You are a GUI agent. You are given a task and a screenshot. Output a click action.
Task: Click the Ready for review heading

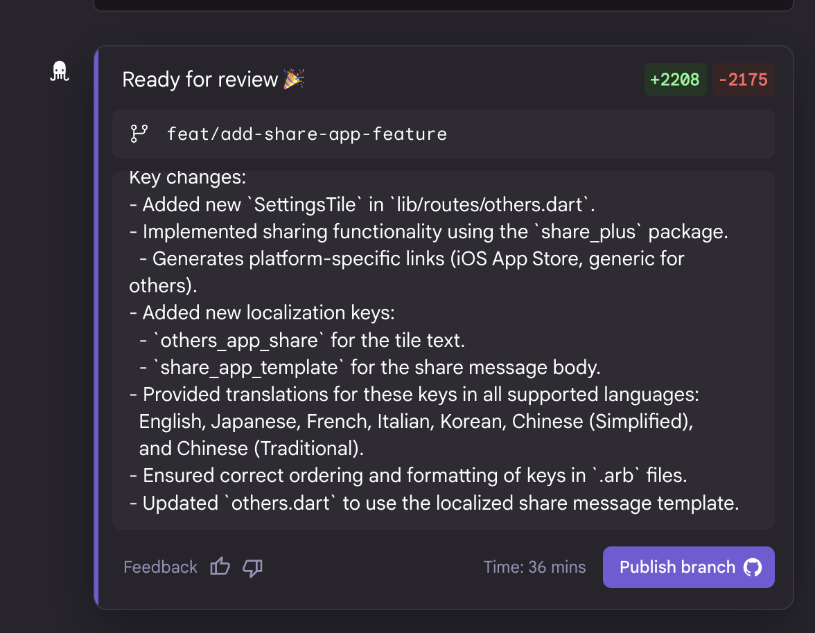200,80
